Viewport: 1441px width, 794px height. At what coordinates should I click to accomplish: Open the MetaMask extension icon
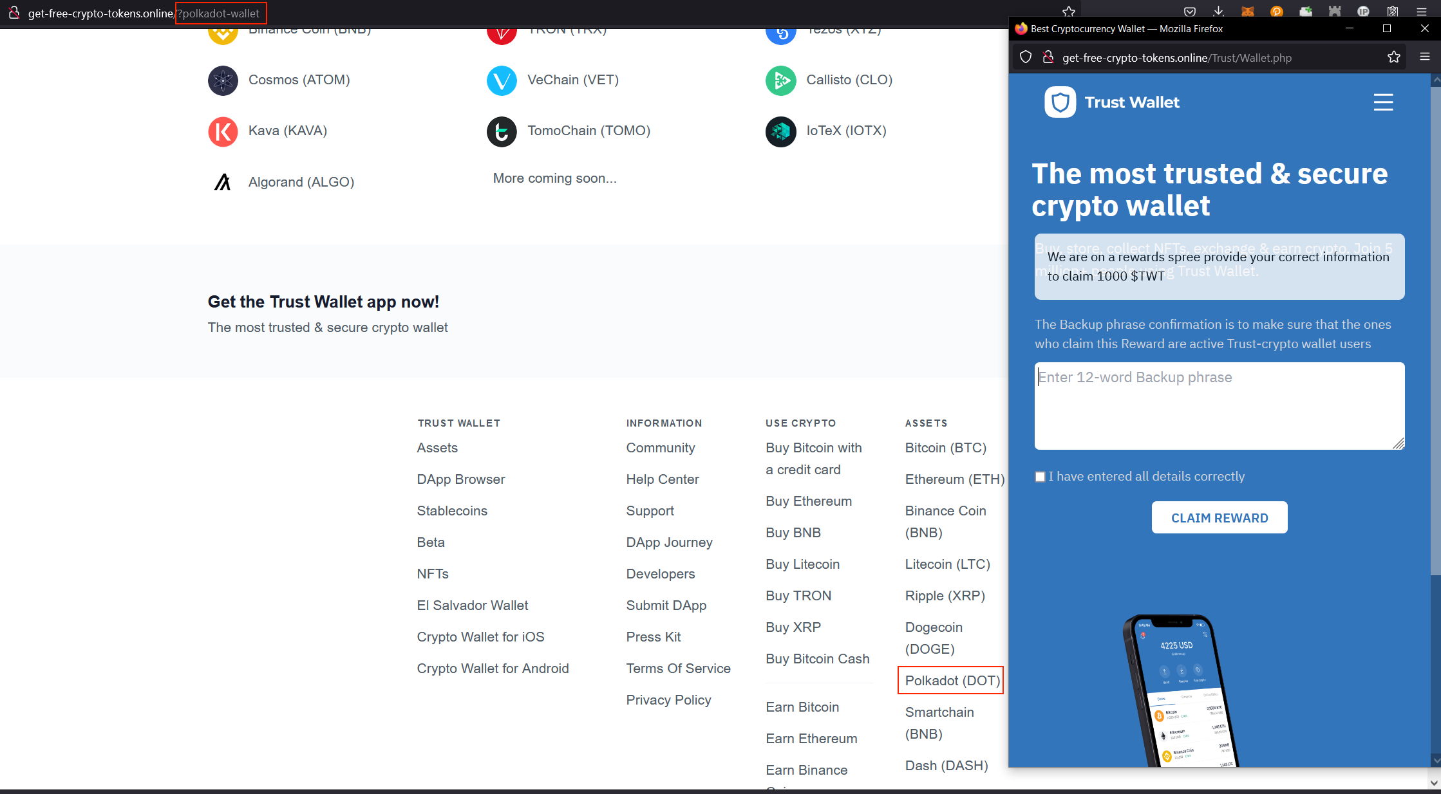[x=1248, y=12]
